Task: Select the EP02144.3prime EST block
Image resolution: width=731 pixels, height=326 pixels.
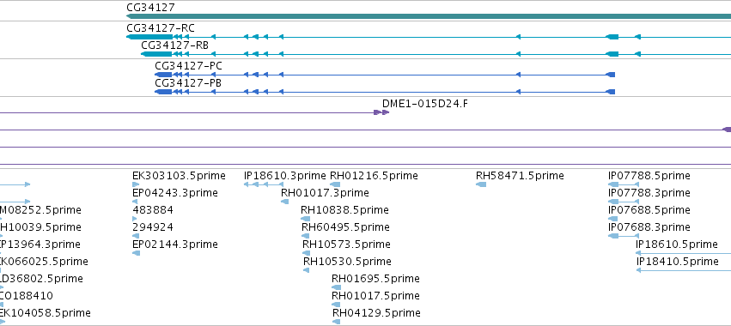Action: 136,253
